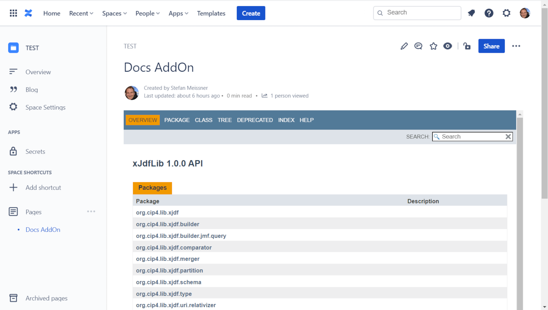Switch to the TREE tab in Javadoc
Screen dimensions: 548x310
click(x=224, y=120)
